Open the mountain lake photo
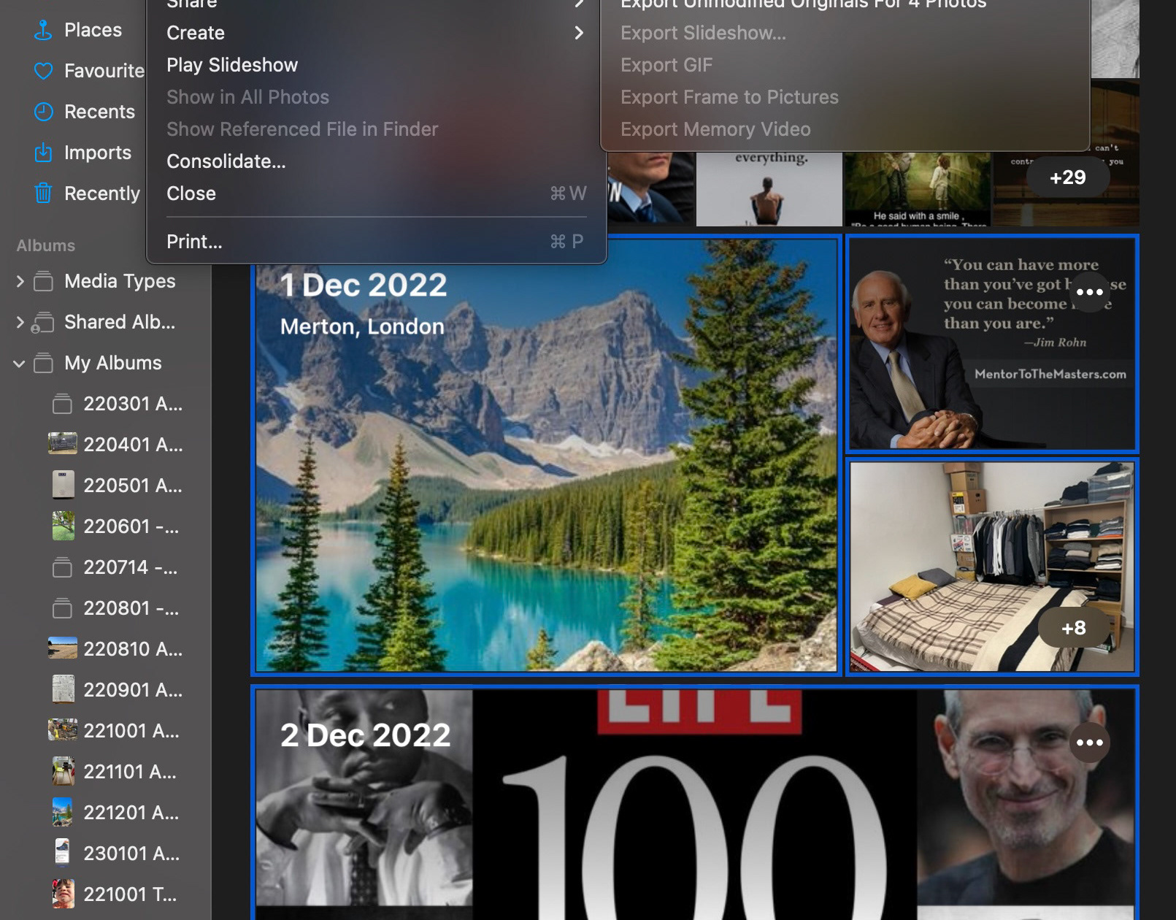The image size is (1176, 920). [546, 455]
